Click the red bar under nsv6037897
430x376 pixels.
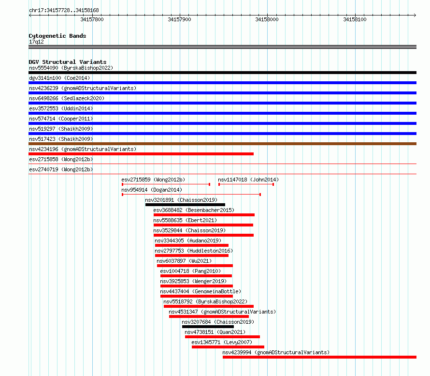(x=195, y=266)
